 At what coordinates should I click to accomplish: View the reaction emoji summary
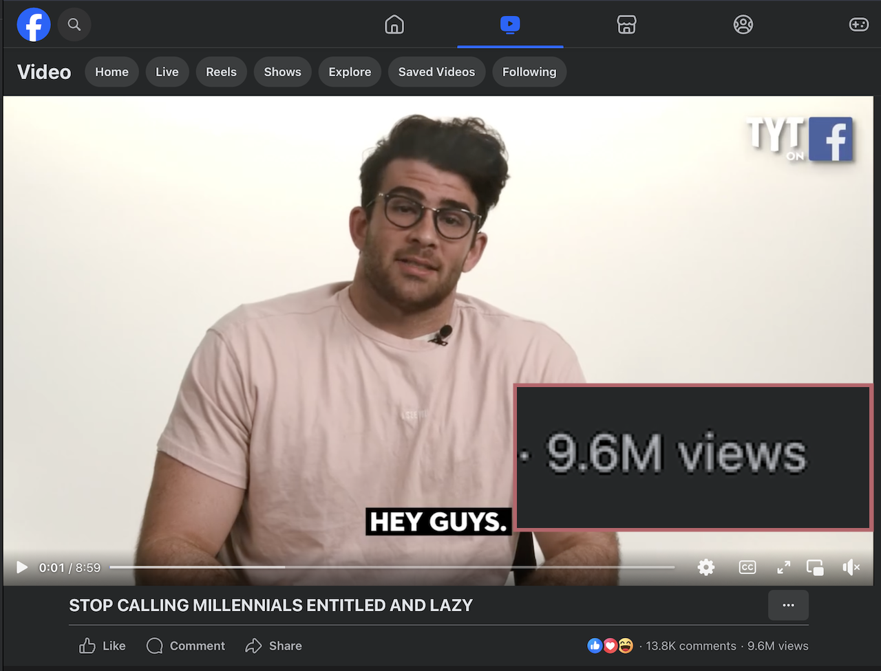point(611,646)
